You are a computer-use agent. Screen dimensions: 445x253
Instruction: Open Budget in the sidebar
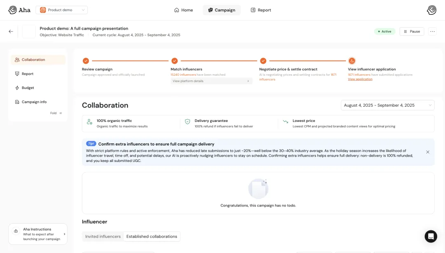[28, 88]
